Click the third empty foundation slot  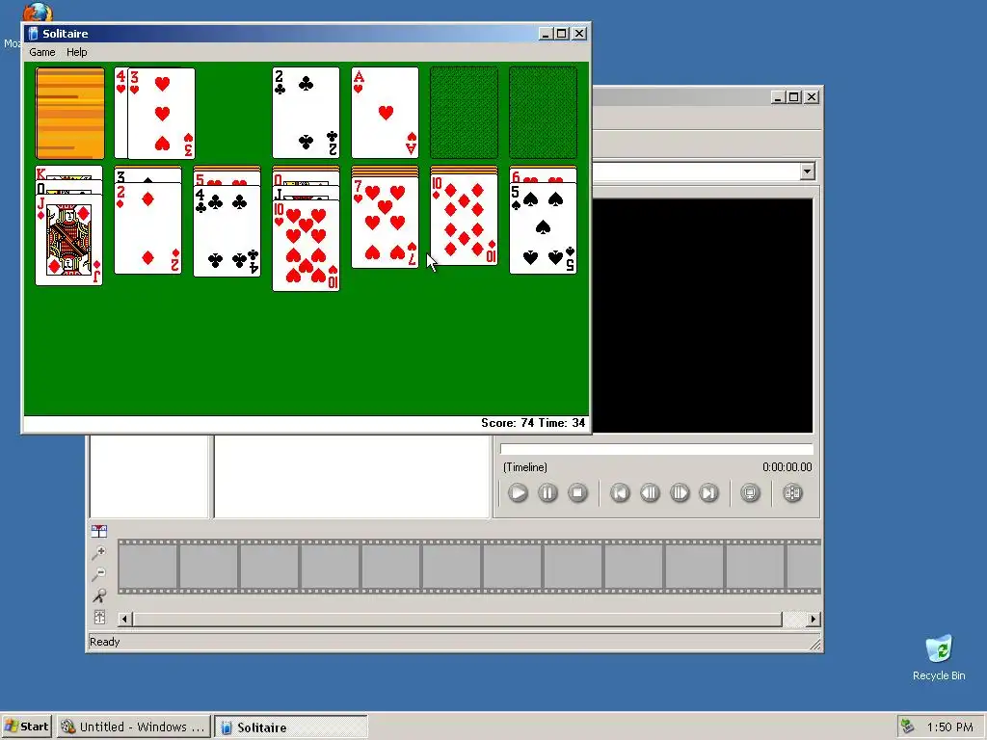click(464, 113)
